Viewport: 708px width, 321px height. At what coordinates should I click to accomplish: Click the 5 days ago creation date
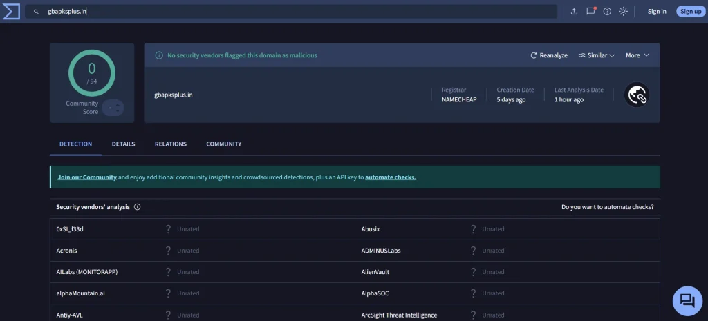511,99
